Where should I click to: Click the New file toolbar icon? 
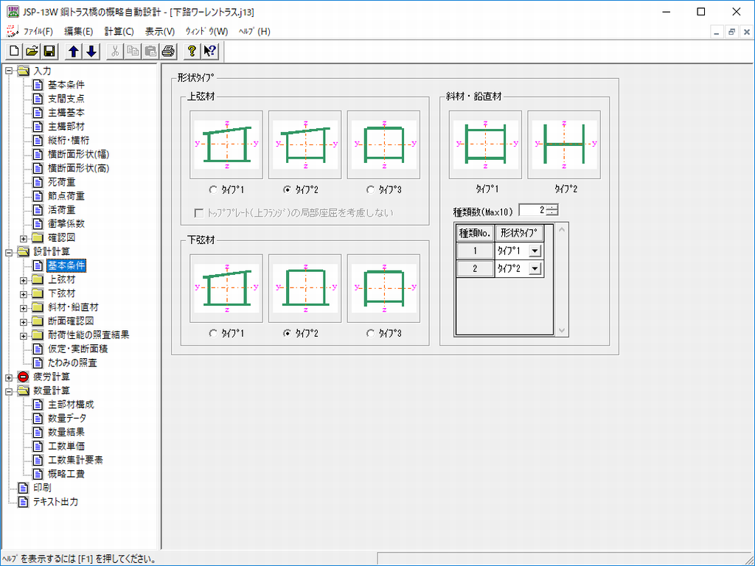[14, 51]
